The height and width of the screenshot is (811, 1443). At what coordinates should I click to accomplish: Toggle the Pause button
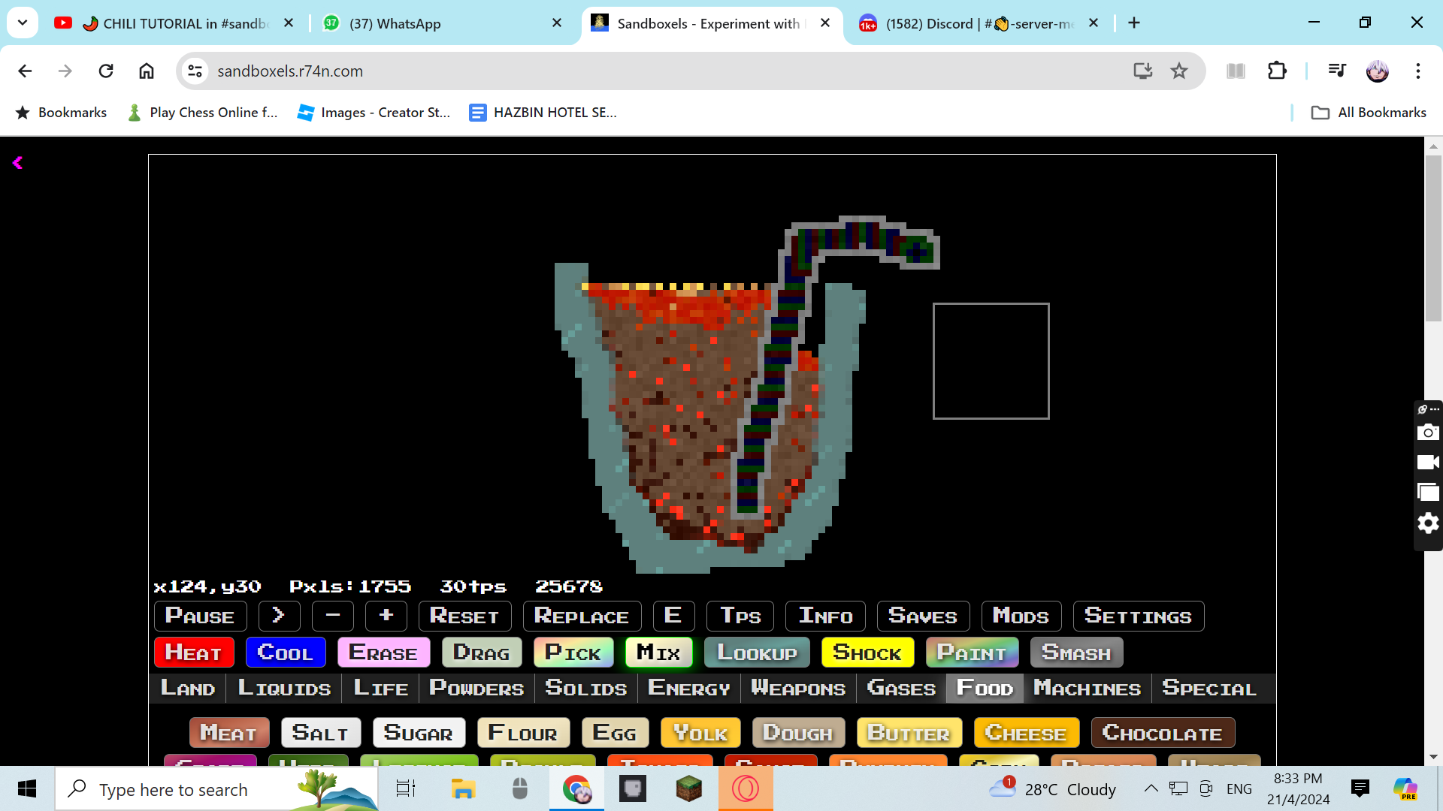(200, 617)
